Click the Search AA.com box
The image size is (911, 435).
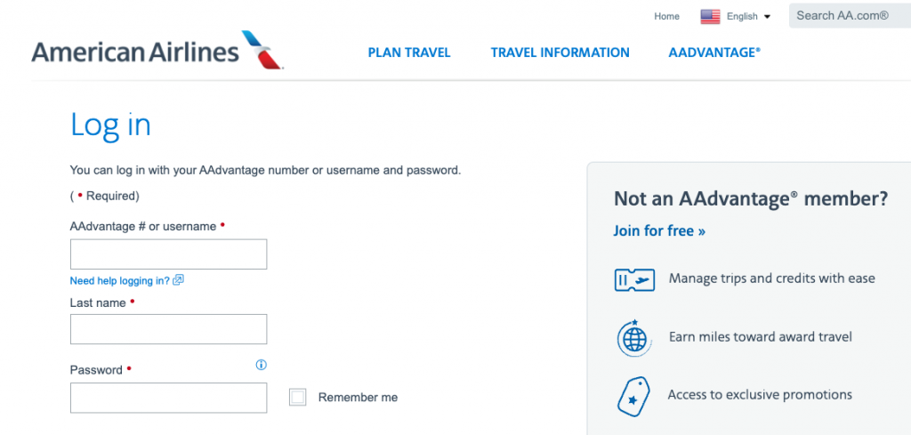(x=849, y=16)
